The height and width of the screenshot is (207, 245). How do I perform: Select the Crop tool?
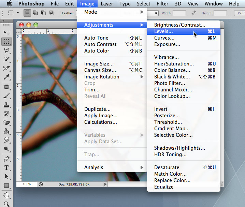tap(6, 68)
